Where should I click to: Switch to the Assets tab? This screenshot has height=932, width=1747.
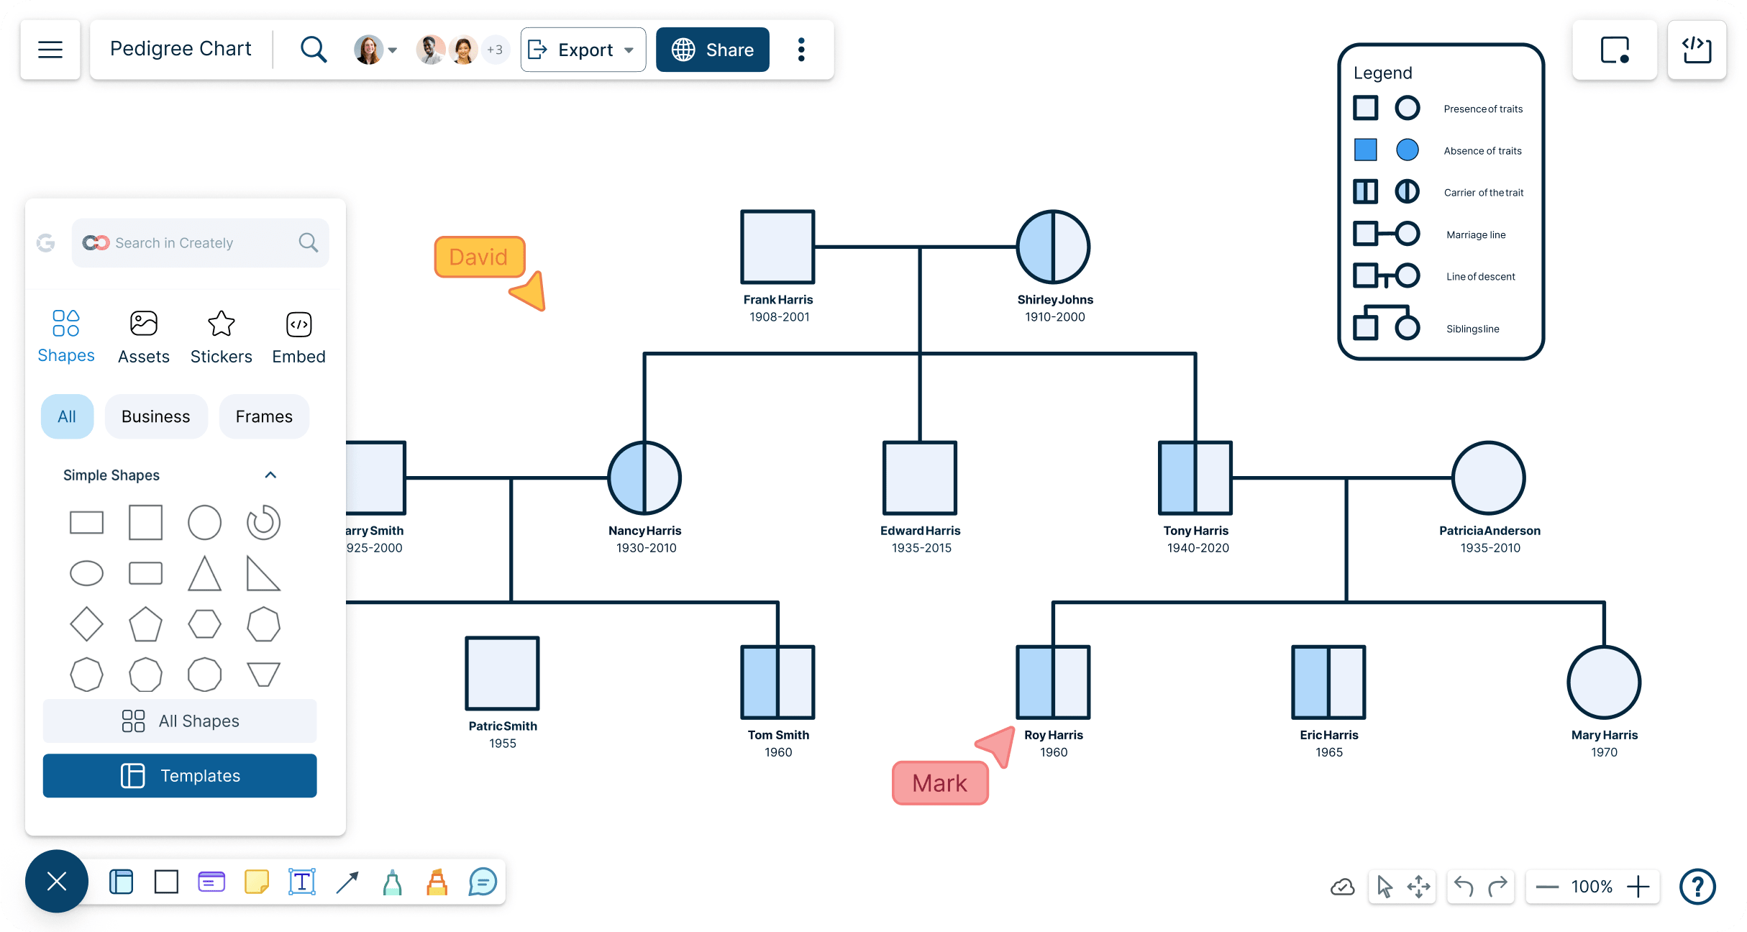pyautogui.click(x=144, y=337)
